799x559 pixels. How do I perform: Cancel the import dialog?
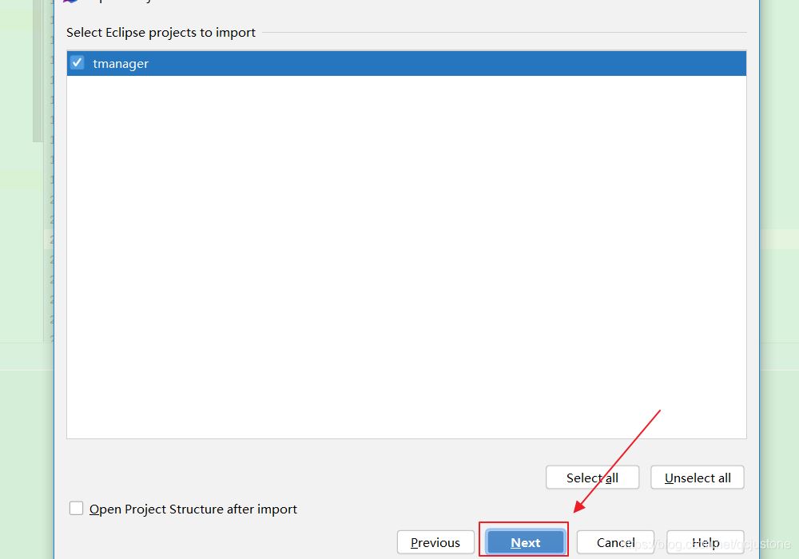click(615, 542)
